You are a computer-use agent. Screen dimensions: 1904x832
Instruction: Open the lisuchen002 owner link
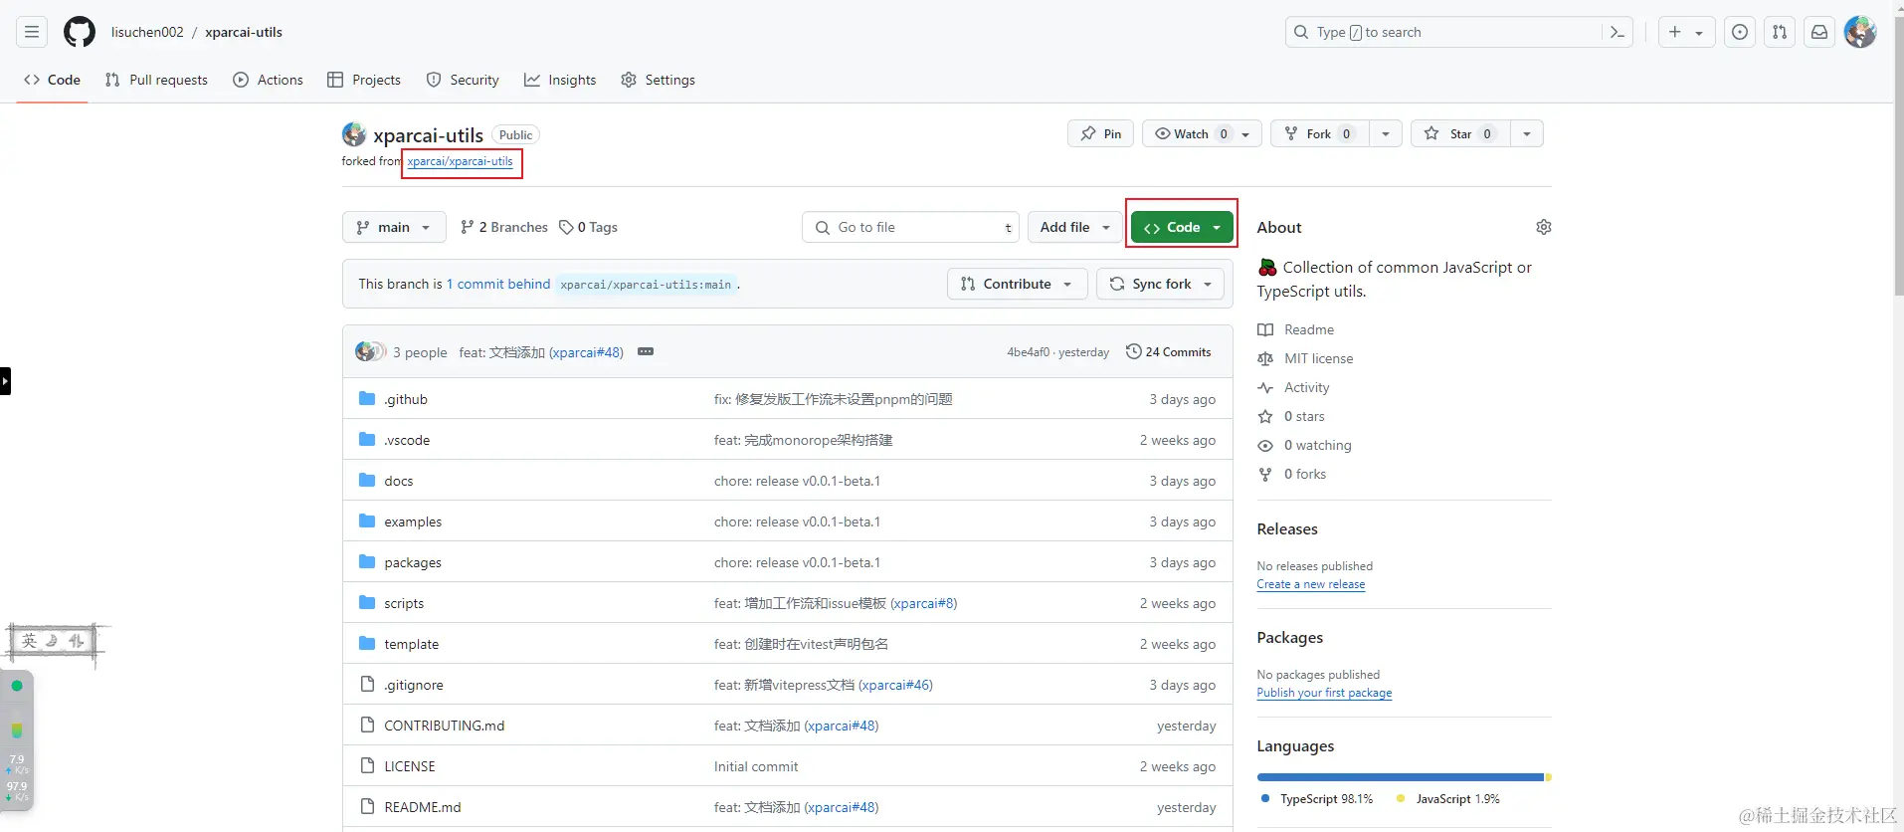tap(147, 32)
